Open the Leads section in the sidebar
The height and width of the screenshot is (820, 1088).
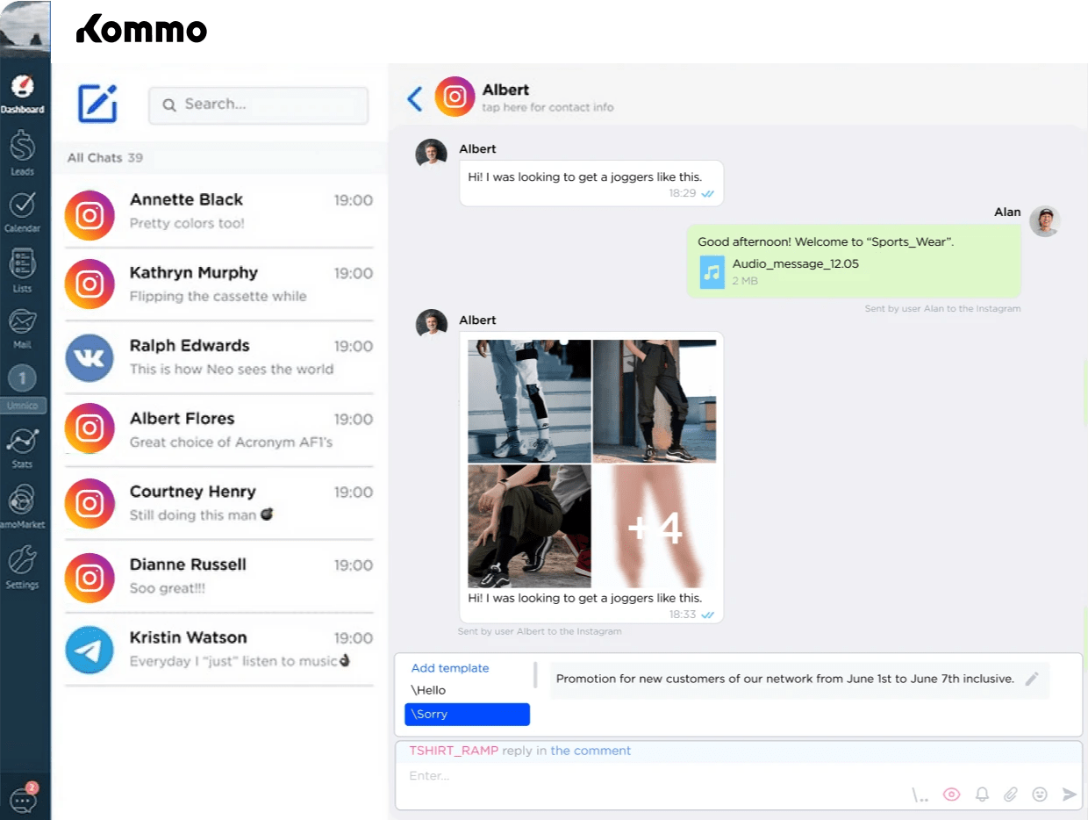pos(23,149)
